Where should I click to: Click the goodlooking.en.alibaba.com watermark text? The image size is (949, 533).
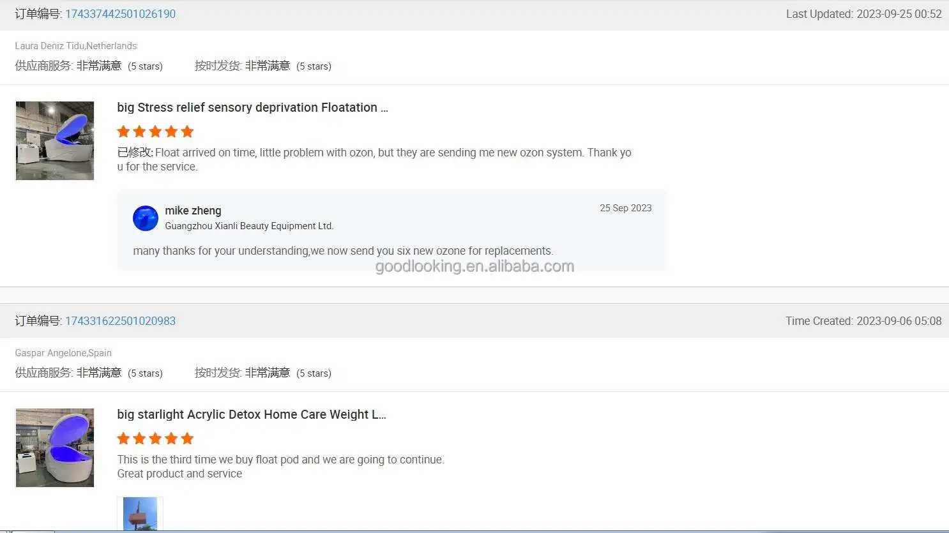pyautogui.click(x=474, y=266)
